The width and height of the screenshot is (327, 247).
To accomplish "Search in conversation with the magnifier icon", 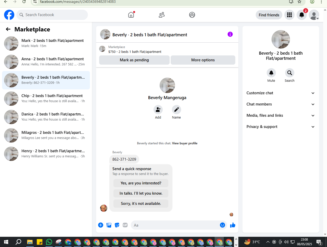I will (290, 73).
